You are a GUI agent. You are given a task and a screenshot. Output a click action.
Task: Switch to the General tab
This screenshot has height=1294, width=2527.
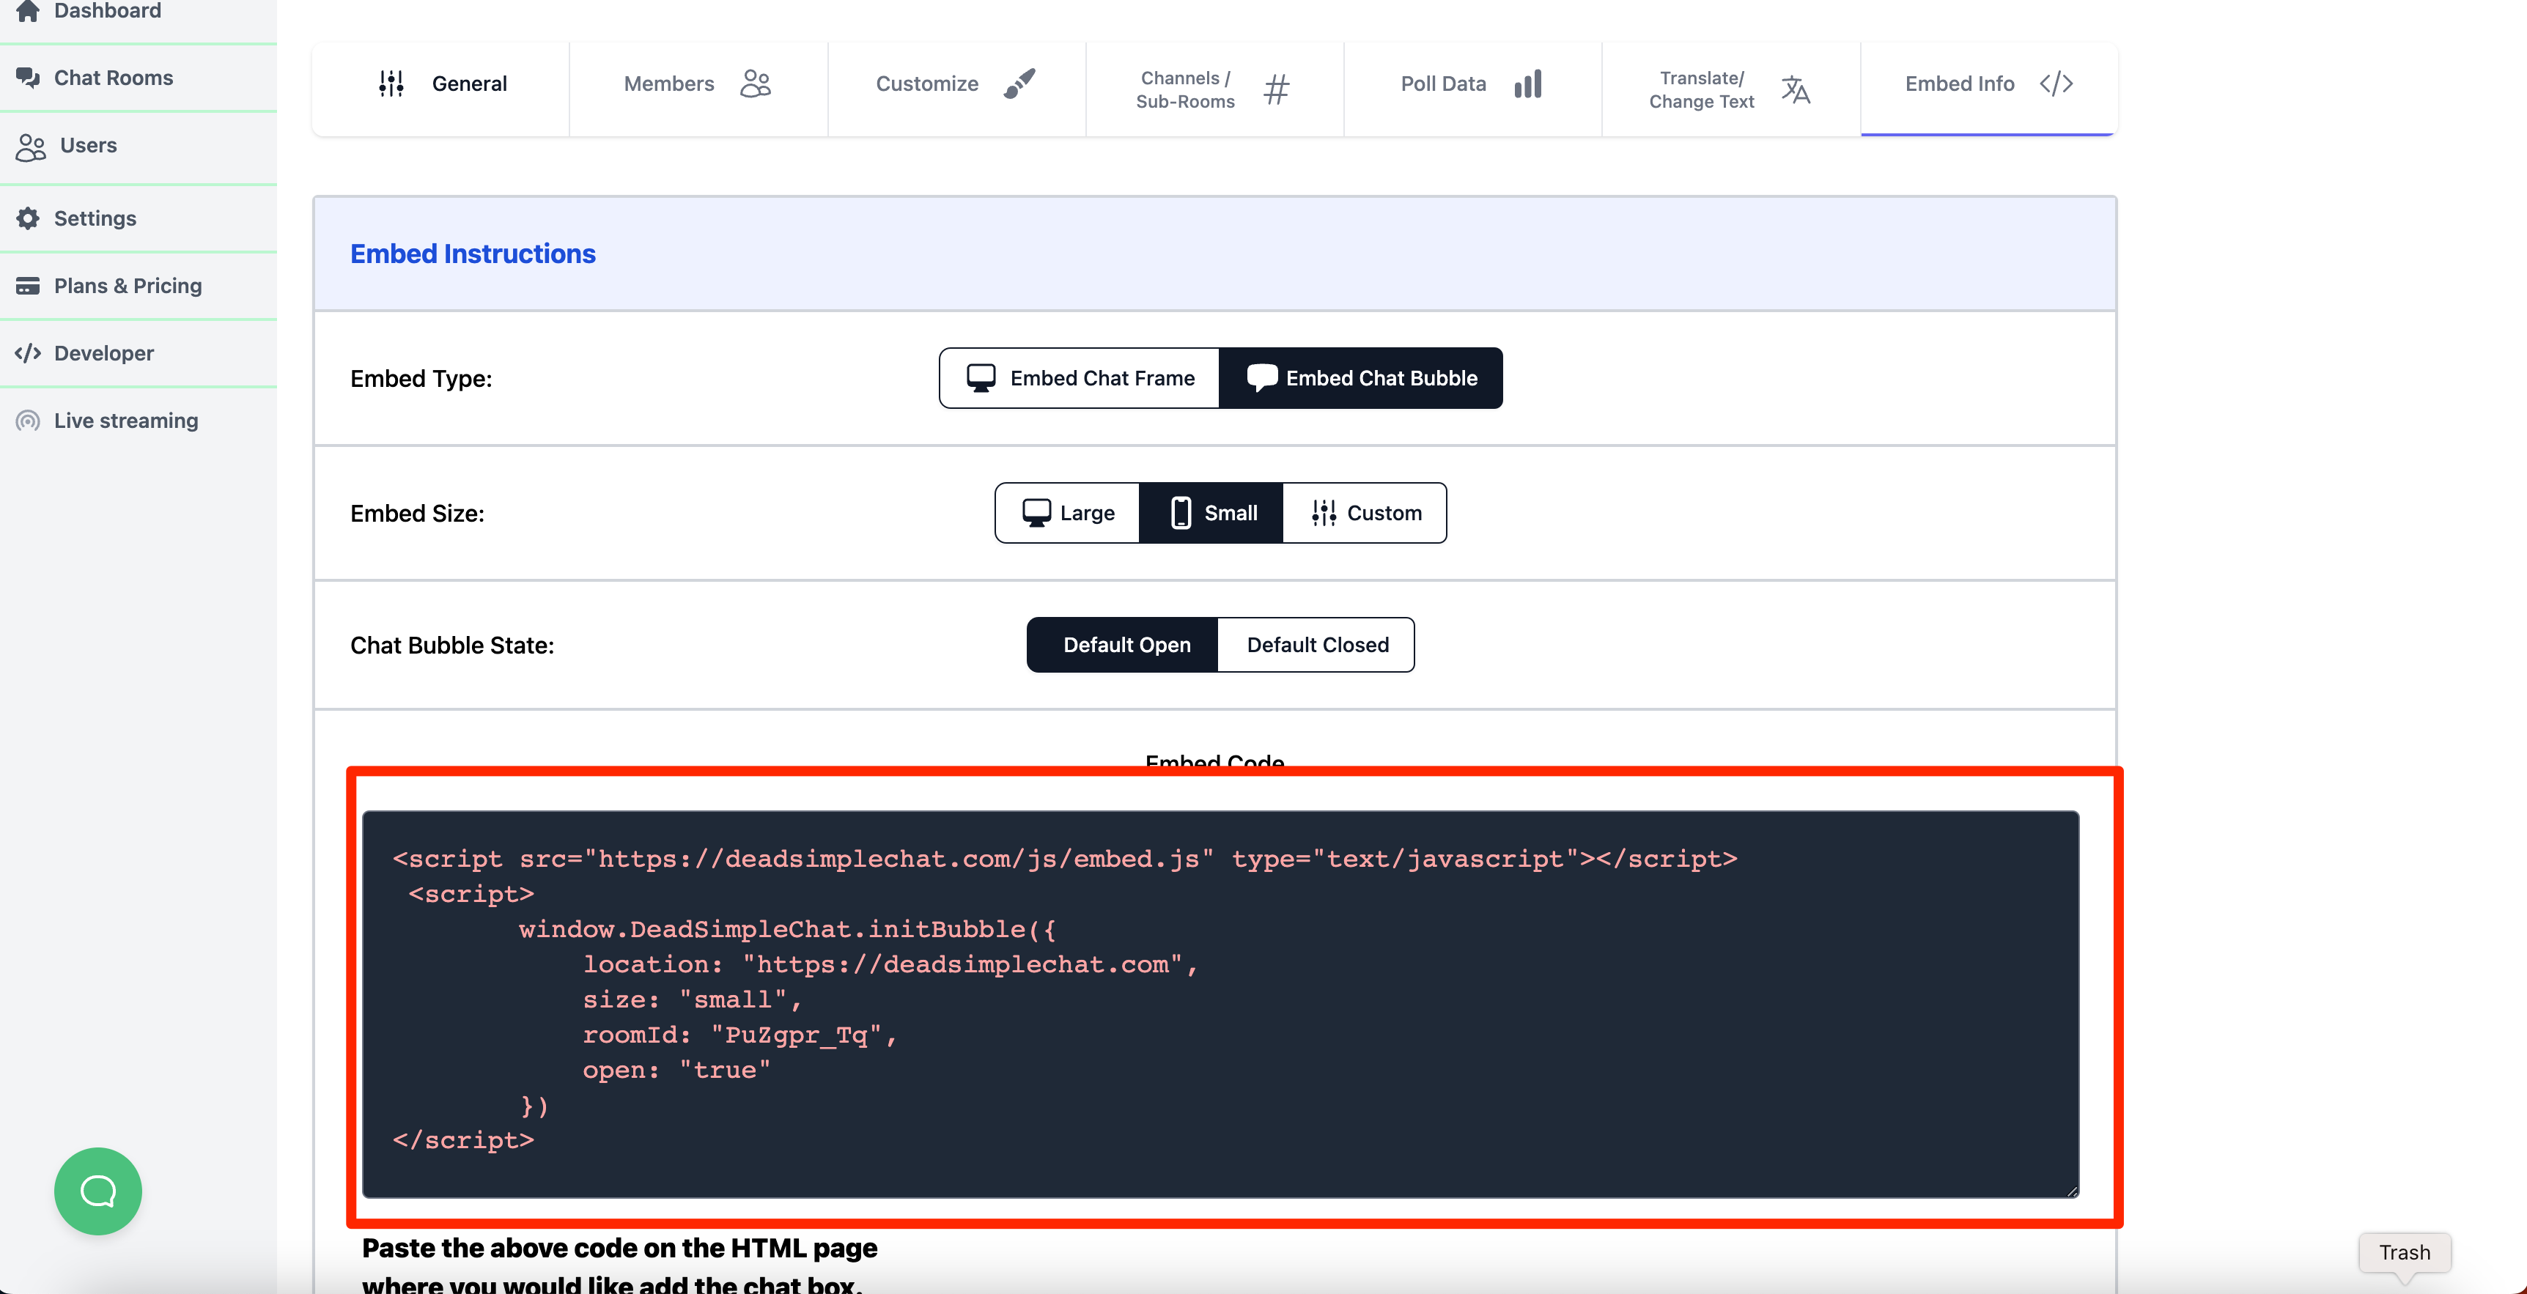click(441, 89)
